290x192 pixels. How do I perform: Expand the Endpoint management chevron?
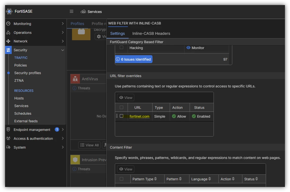point(63,129)
